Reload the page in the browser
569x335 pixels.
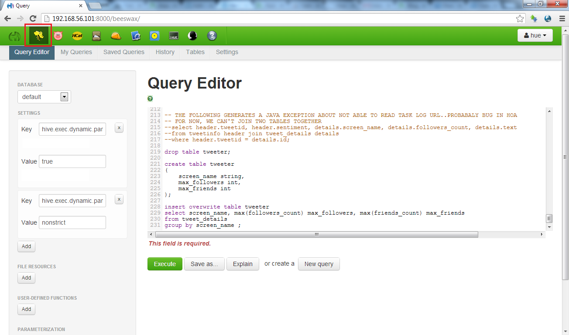point(33,19)
